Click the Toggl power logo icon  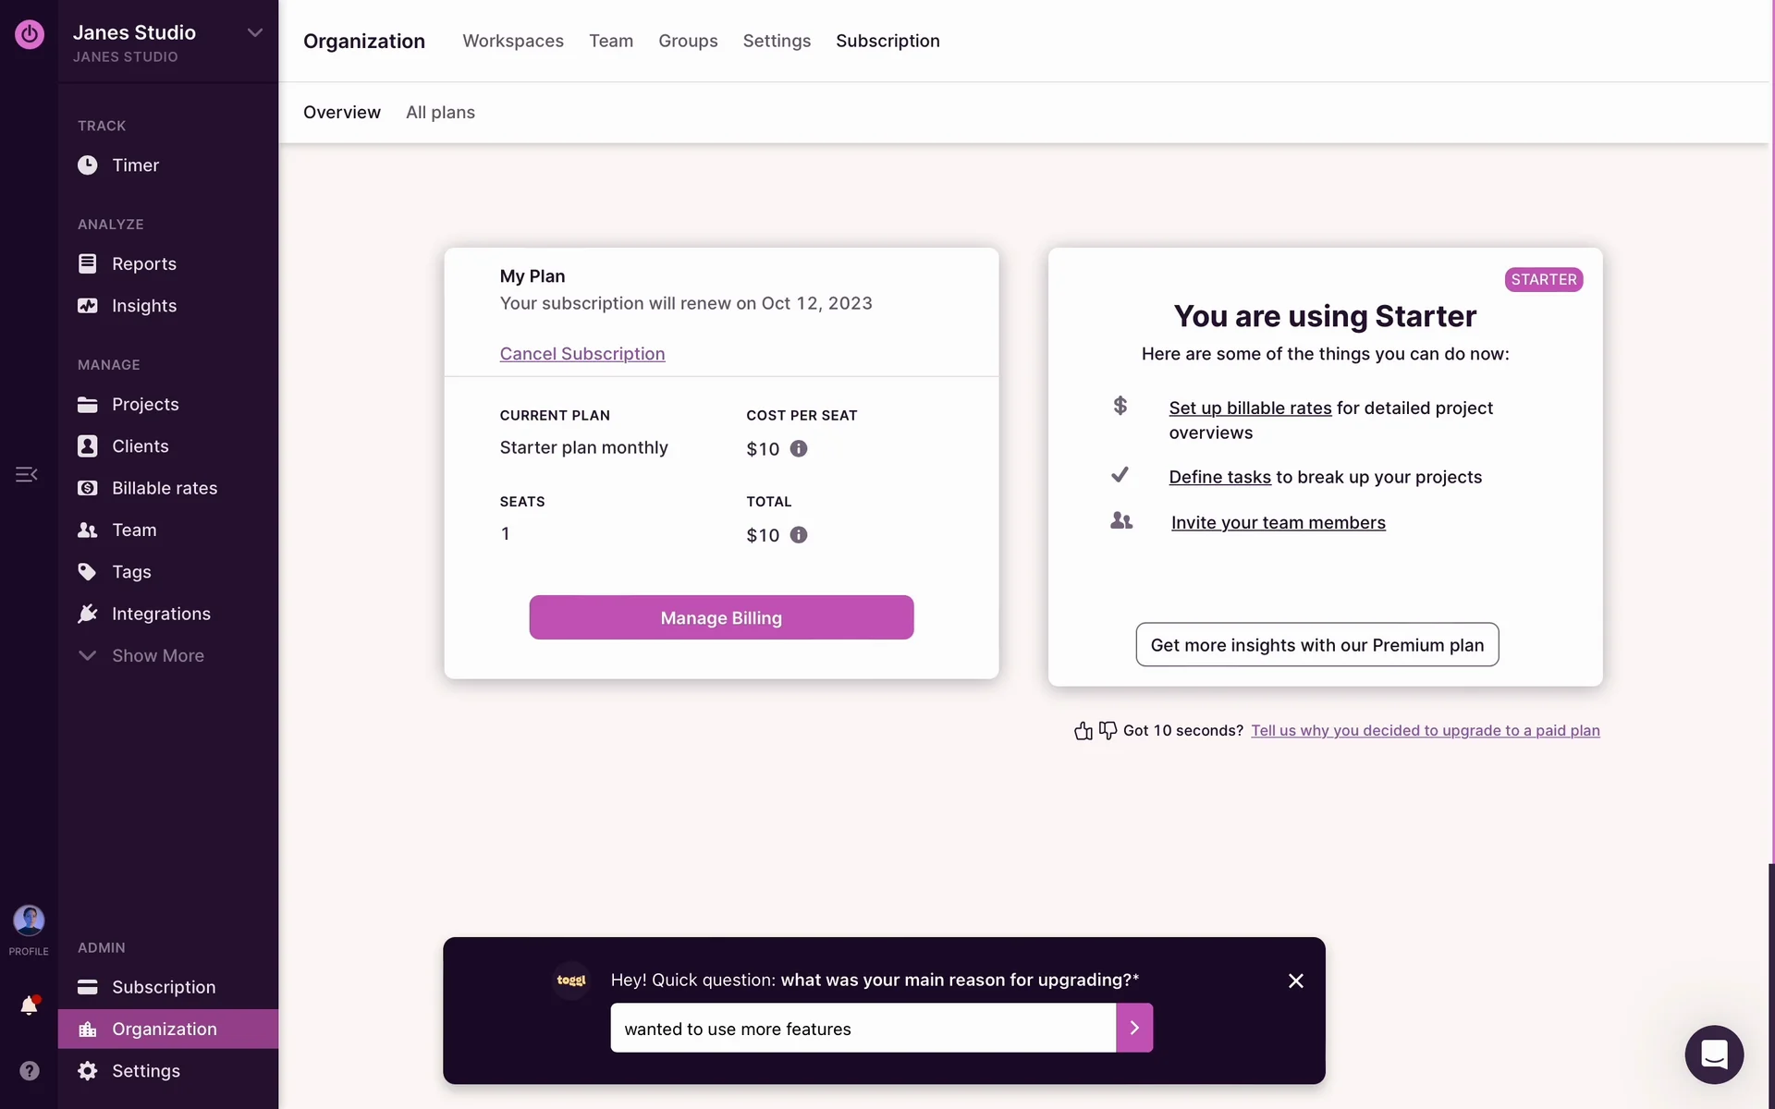[29, 34]
